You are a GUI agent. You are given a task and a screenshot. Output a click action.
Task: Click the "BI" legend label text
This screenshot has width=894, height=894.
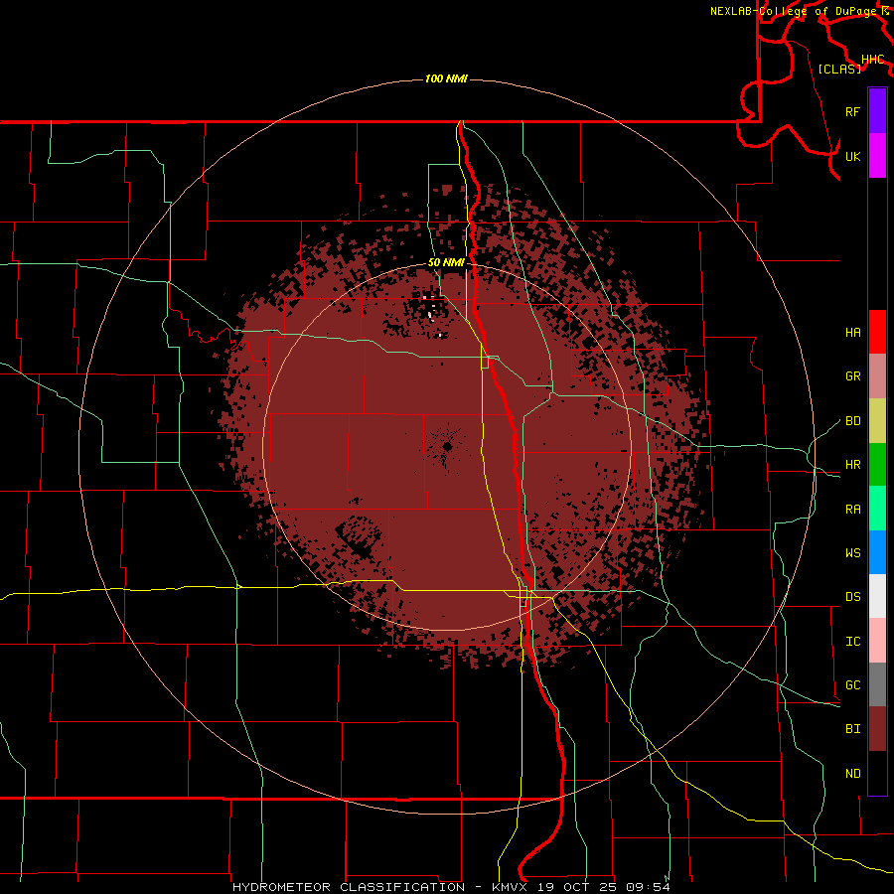click(x=852, y=729)
